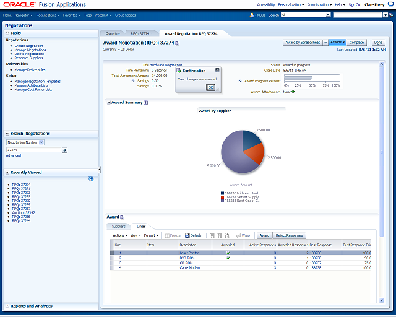Click OK in the Confirmation dialog
Screen dimensions: 396x317
(x=210, y=87)
